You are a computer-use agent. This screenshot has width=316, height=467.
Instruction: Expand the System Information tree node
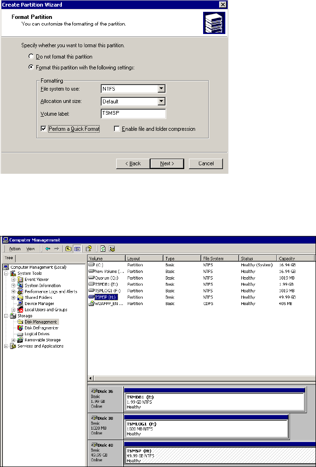click(13, 285)
